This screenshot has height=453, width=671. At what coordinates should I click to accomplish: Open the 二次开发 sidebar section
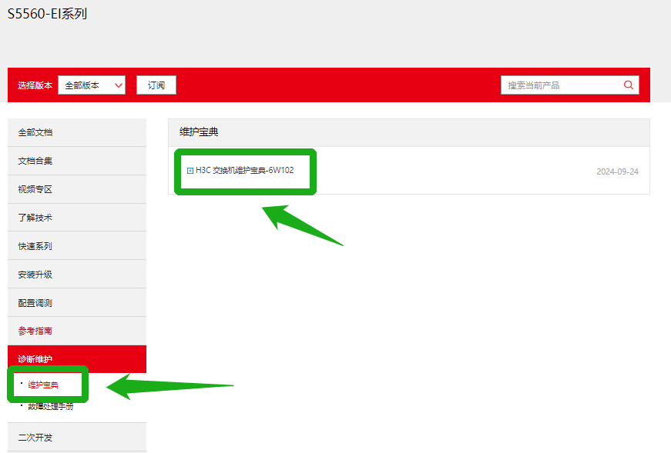point(77,437)
